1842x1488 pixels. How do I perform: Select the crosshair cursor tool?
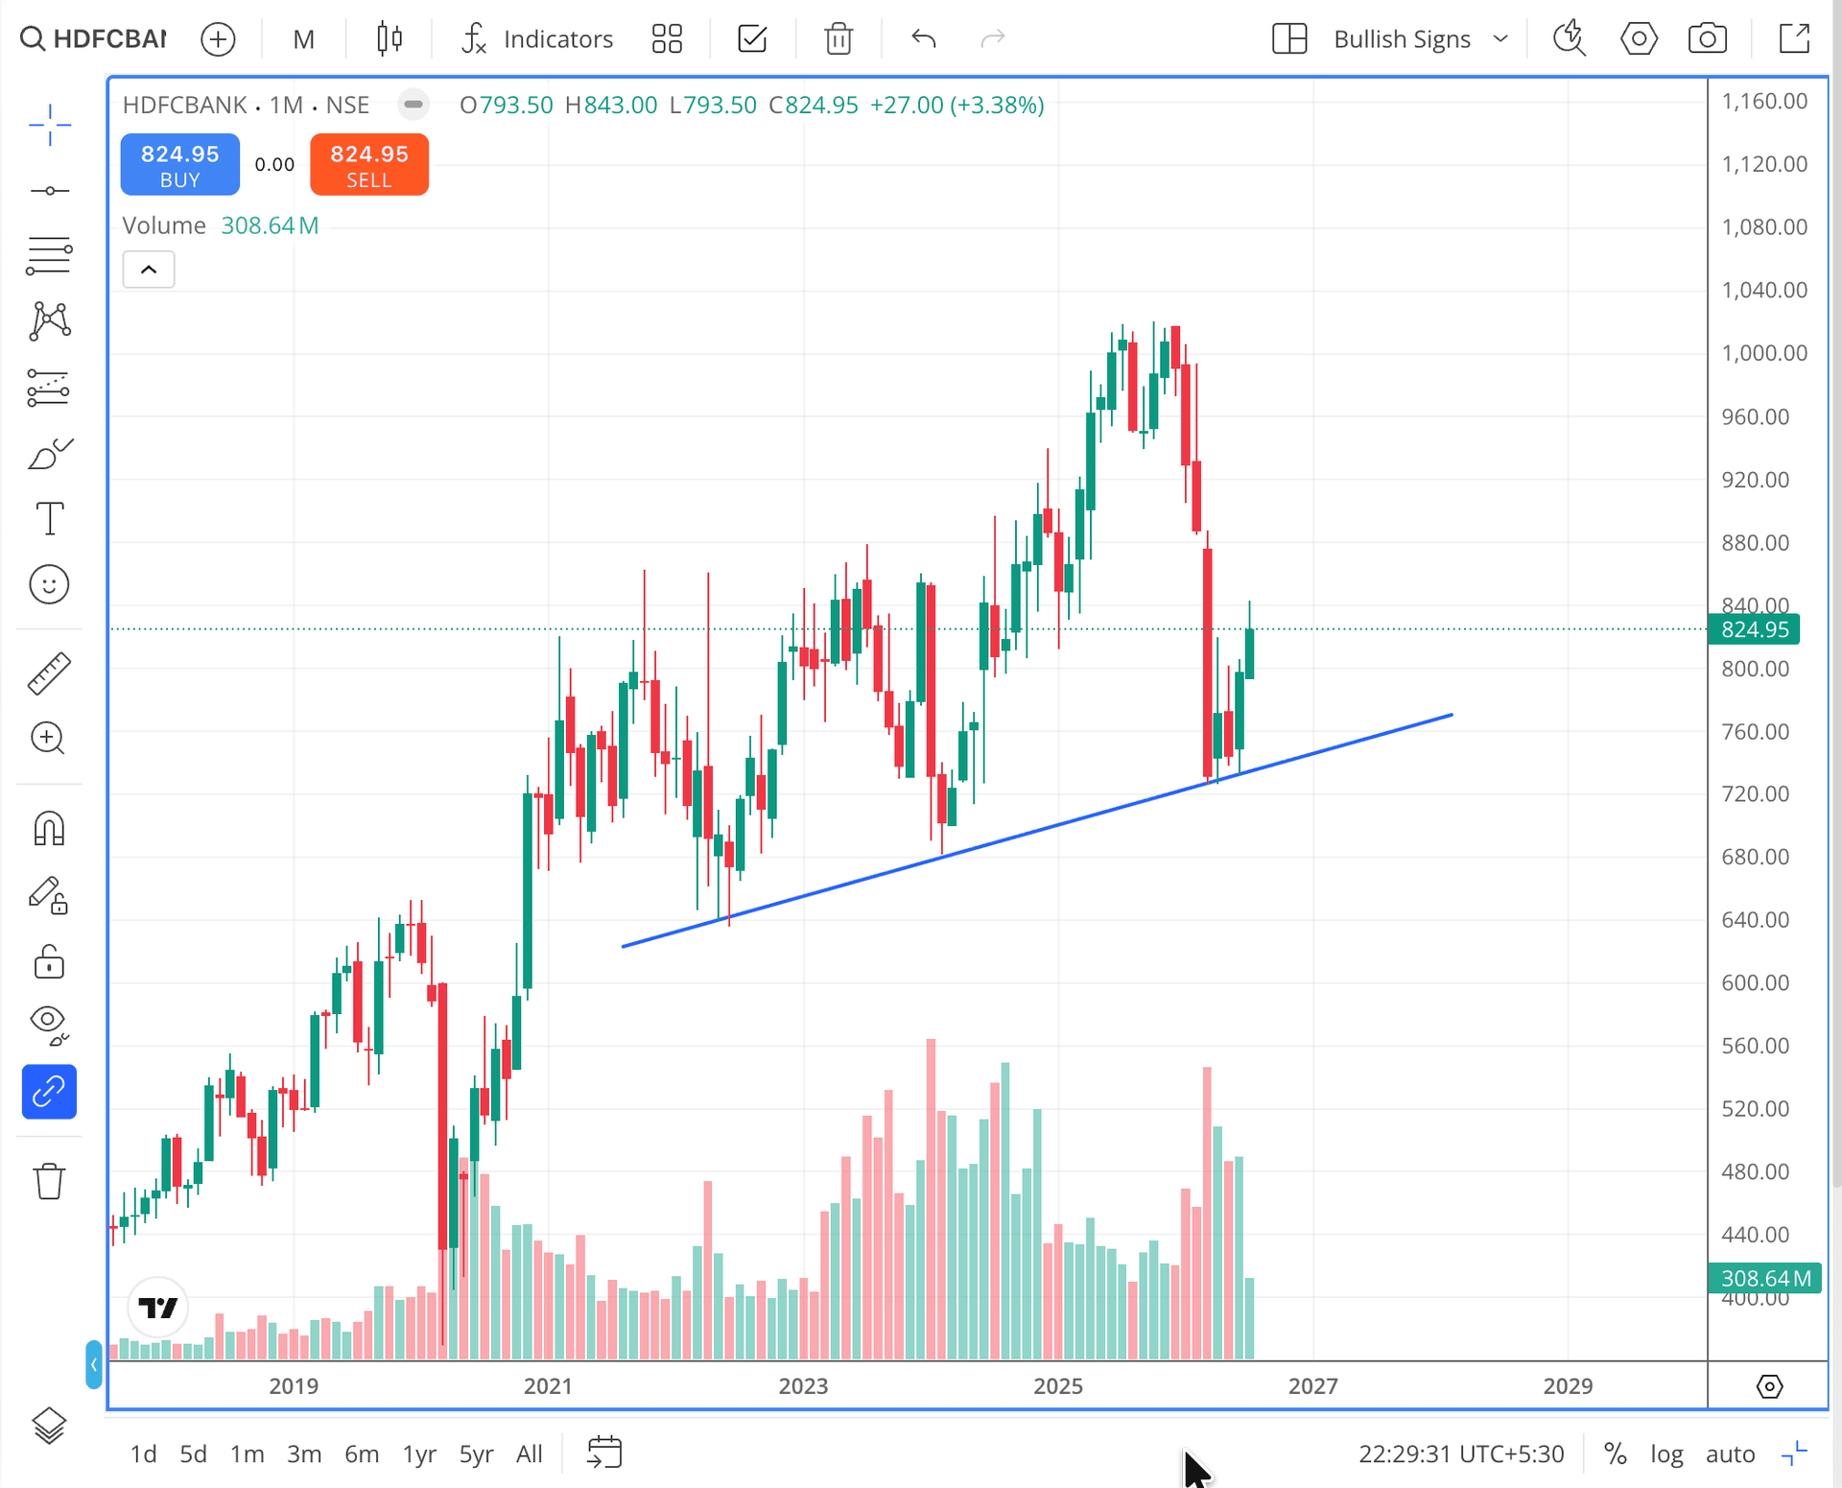click(49, 124)
